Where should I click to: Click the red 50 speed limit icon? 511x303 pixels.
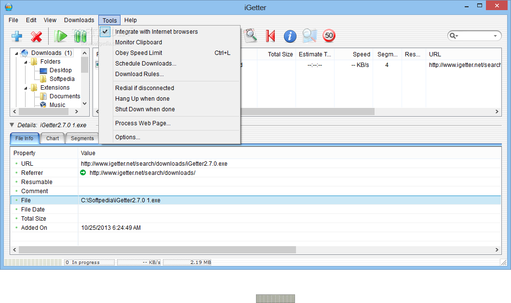coord(329,36)
